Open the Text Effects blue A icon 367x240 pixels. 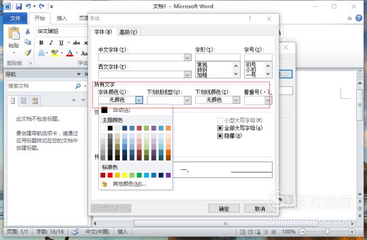41,53
